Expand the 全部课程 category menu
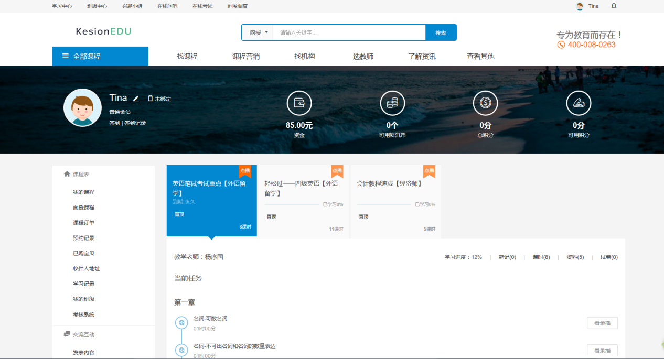The image size is (664, 359). click(100, 56)
